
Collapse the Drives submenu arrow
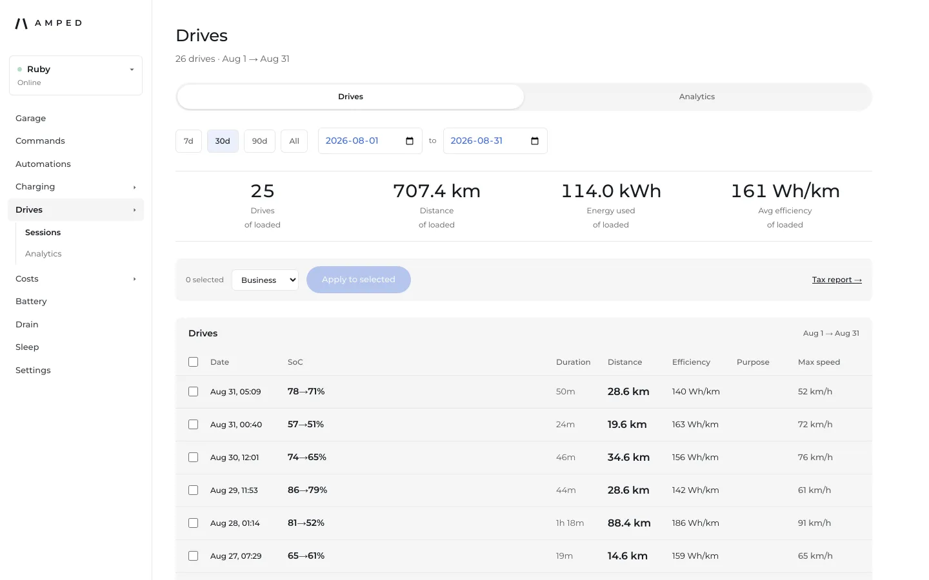coord(134,210)
